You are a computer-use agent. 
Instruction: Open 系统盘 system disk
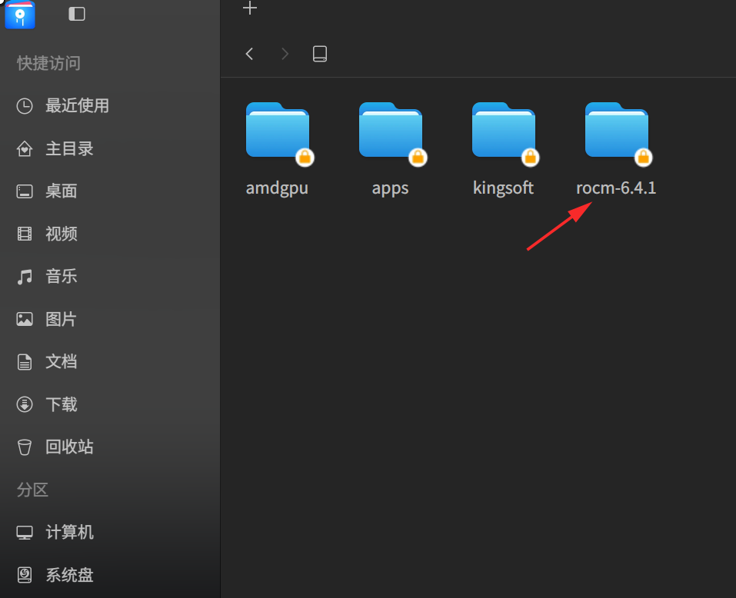click(55, 575)
